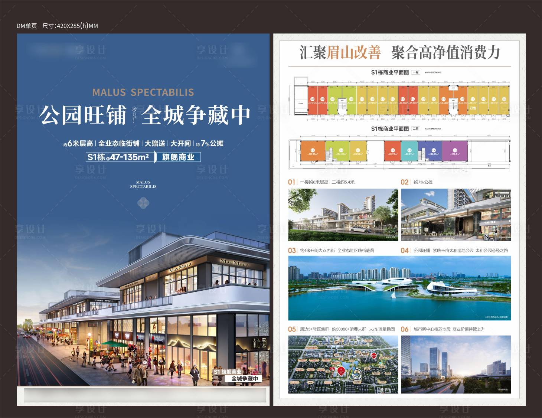Screen dimensions: 542x418
Task: Click the orange 02 numbered marker beside 约7%公摊
Action: click(405, 182)
